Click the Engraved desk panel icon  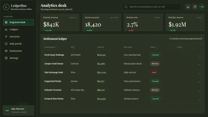6,22
